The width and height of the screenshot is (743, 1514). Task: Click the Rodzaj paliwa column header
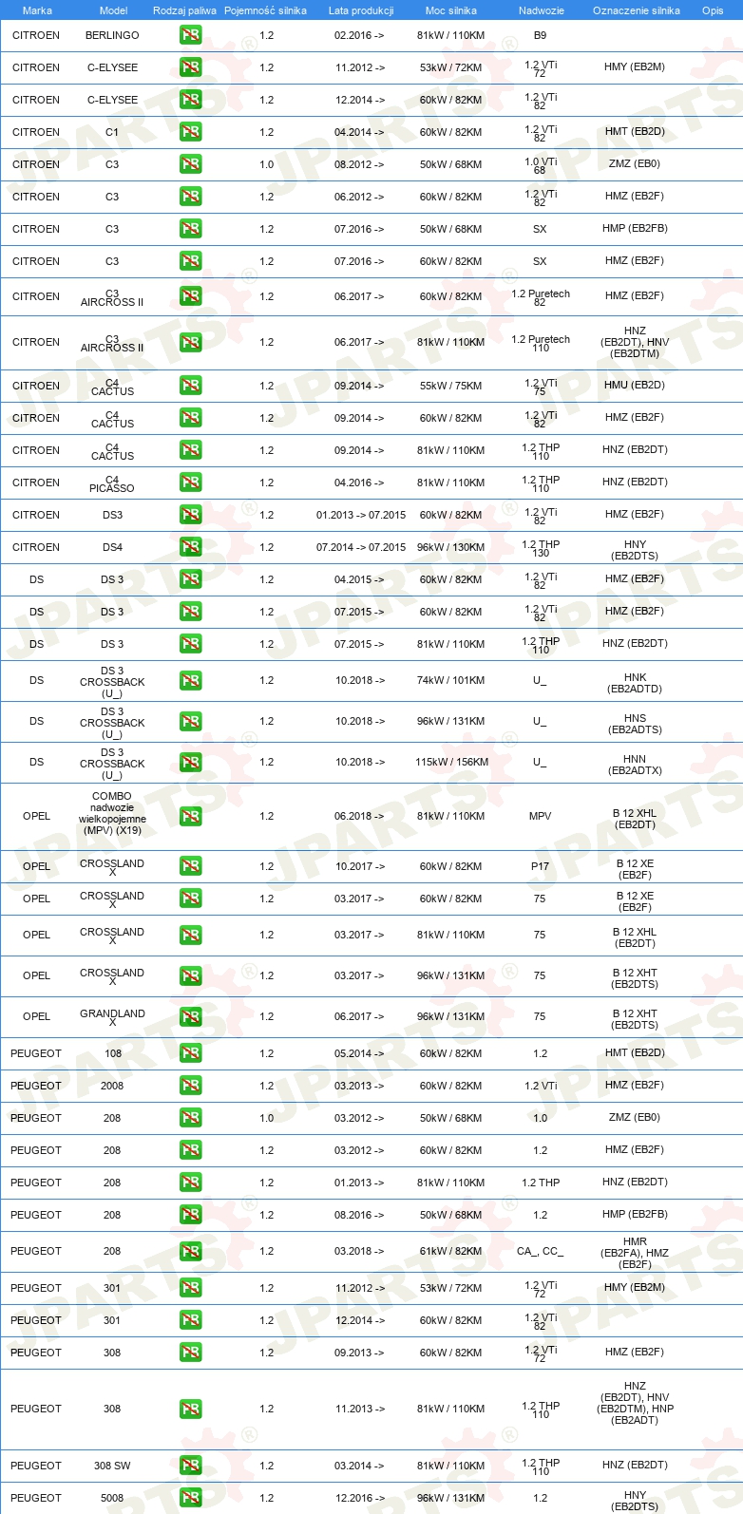click(184, 10)
